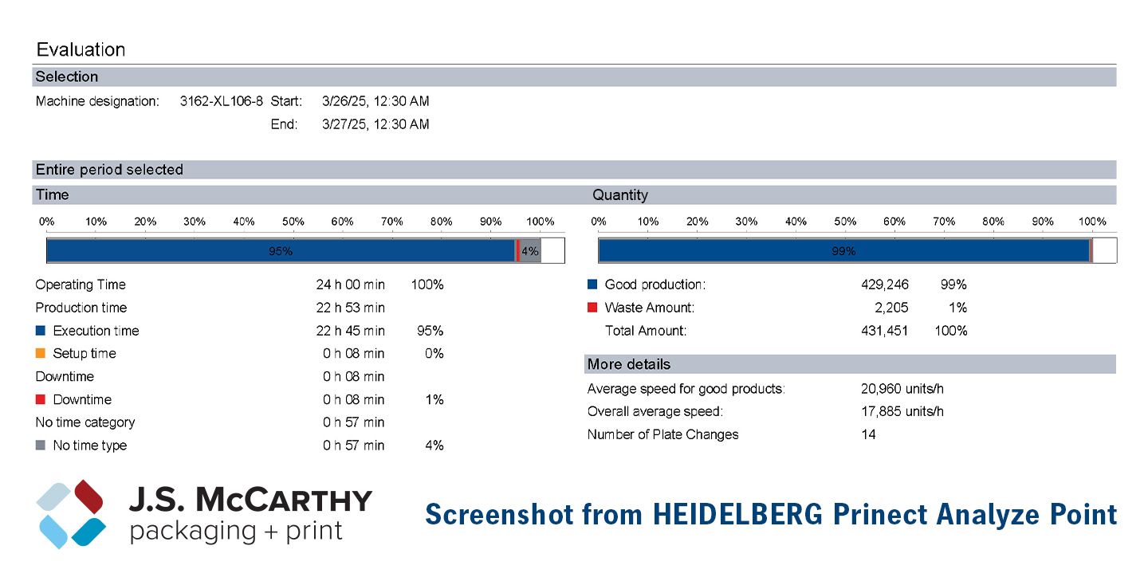Click the End date 3/27/25, 12:30 AM
The height and width of the screenshot is (581, 1148).
375,124
